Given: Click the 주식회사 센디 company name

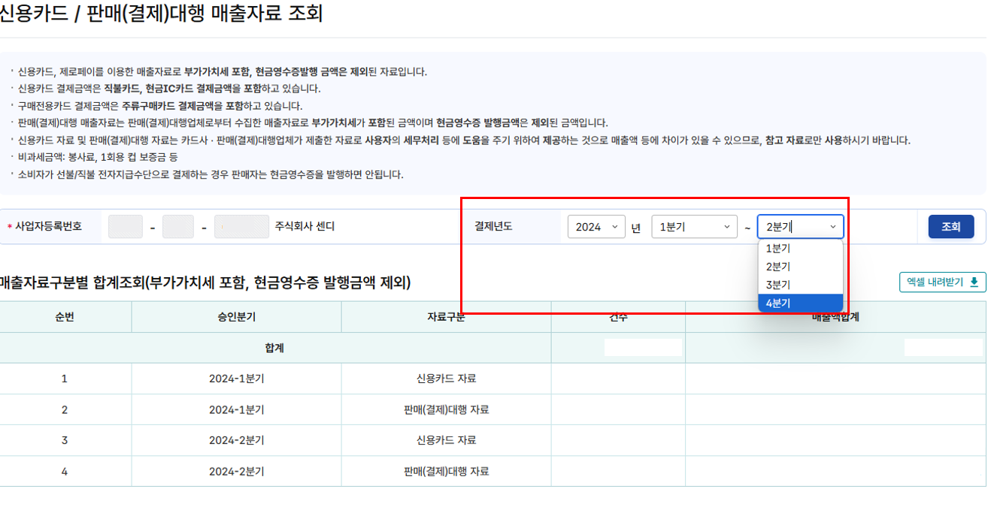Looking at the screenshot, I should [305, 226].
